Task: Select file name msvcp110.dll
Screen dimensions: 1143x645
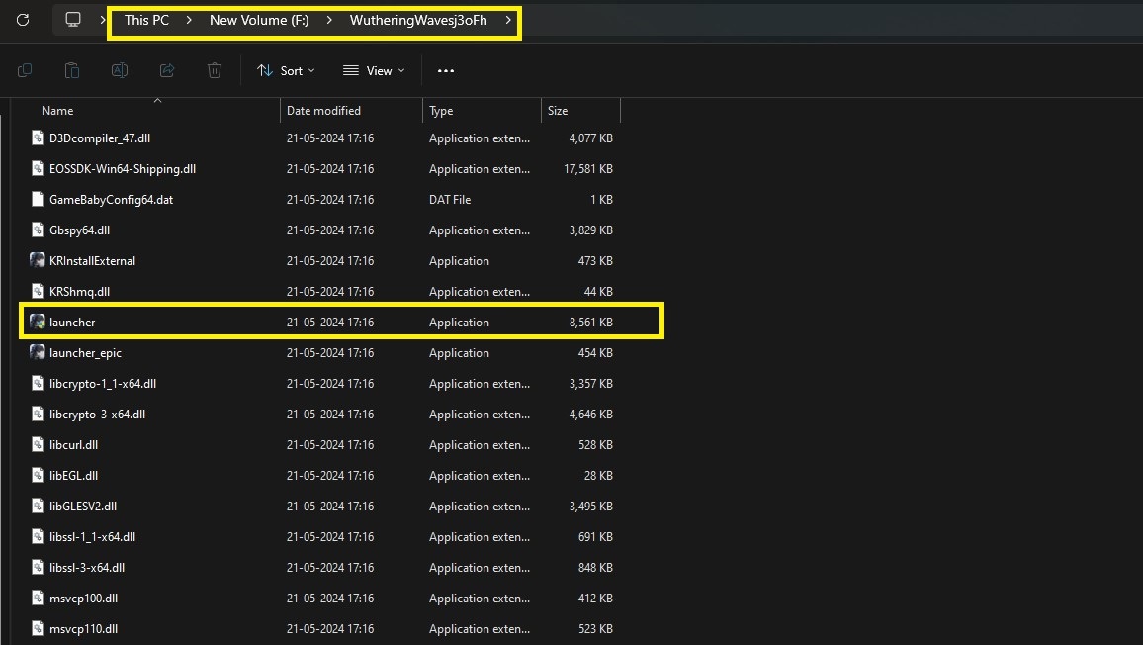Action: point(84,628)
